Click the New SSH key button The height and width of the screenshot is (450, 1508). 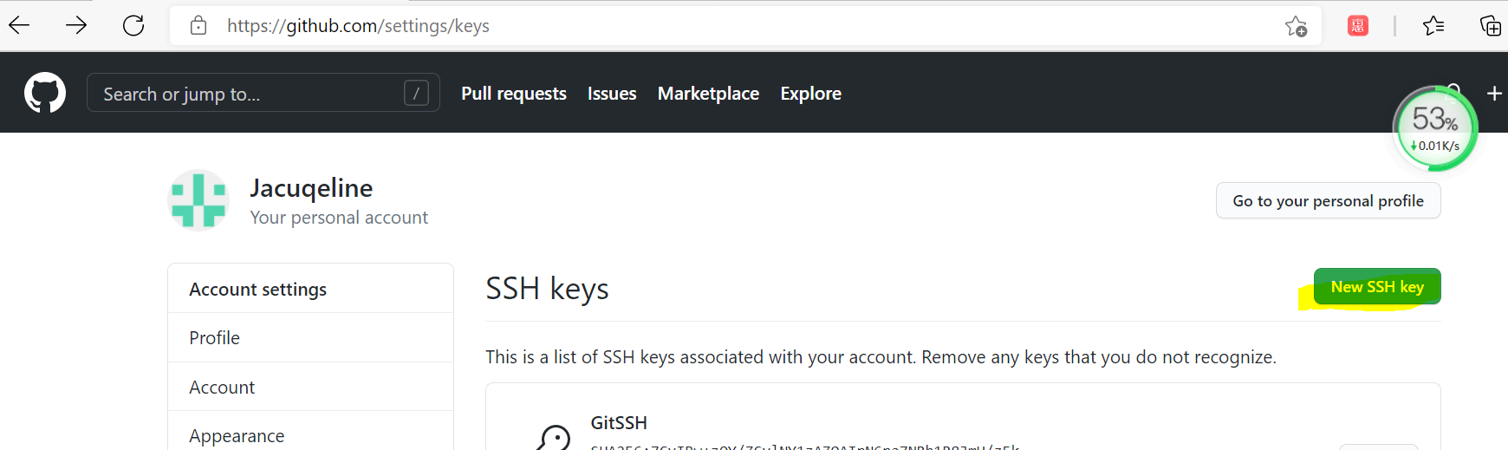click(1377, 287)
